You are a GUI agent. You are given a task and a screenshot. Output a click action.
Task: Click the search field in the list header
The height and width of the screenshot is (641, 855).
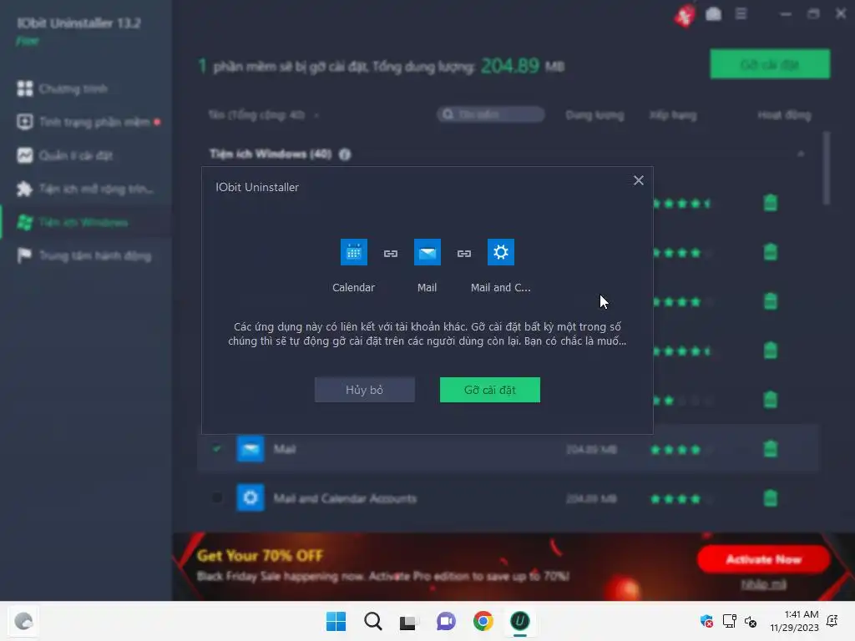(x=490, y=114)
